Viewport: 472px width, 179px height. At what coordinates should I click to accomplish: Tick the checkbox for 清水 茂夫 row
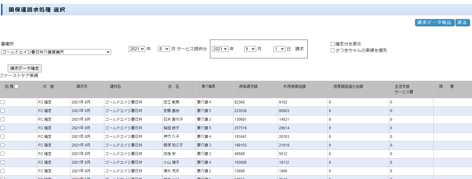pos(2,171)
